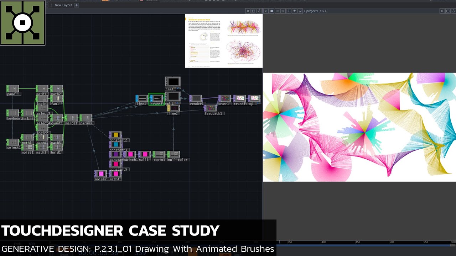Select the params null node
This screenshot has width=456, height=256.
pos(86,118)
